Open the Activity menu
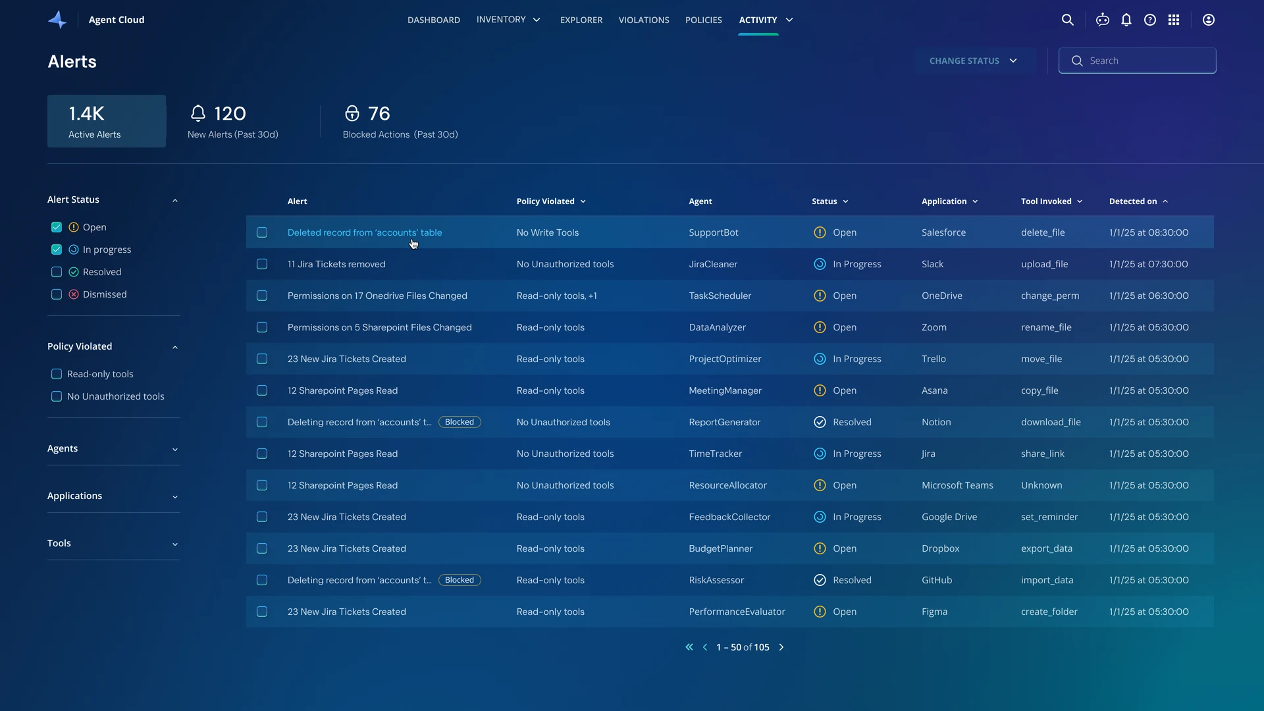Image resolution: width=1264 pixels, height=711 pixels. point(766,20)
